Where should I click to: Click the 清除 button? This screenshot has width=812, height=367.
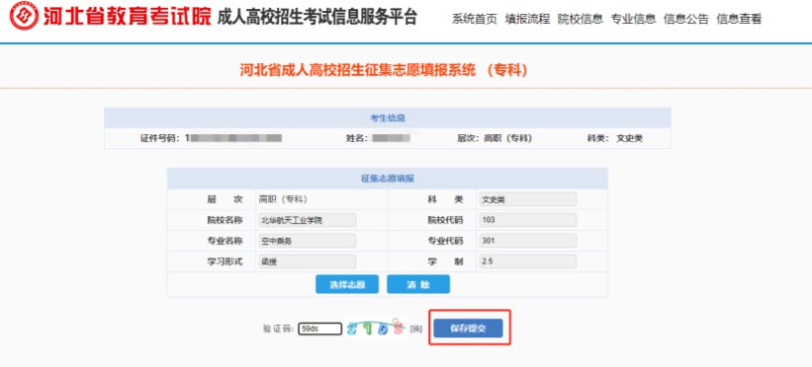[x=418, y=284]
